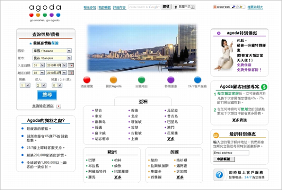
Task: Open the 城市 Bangkok city dropdown
Action: [52, 58]
